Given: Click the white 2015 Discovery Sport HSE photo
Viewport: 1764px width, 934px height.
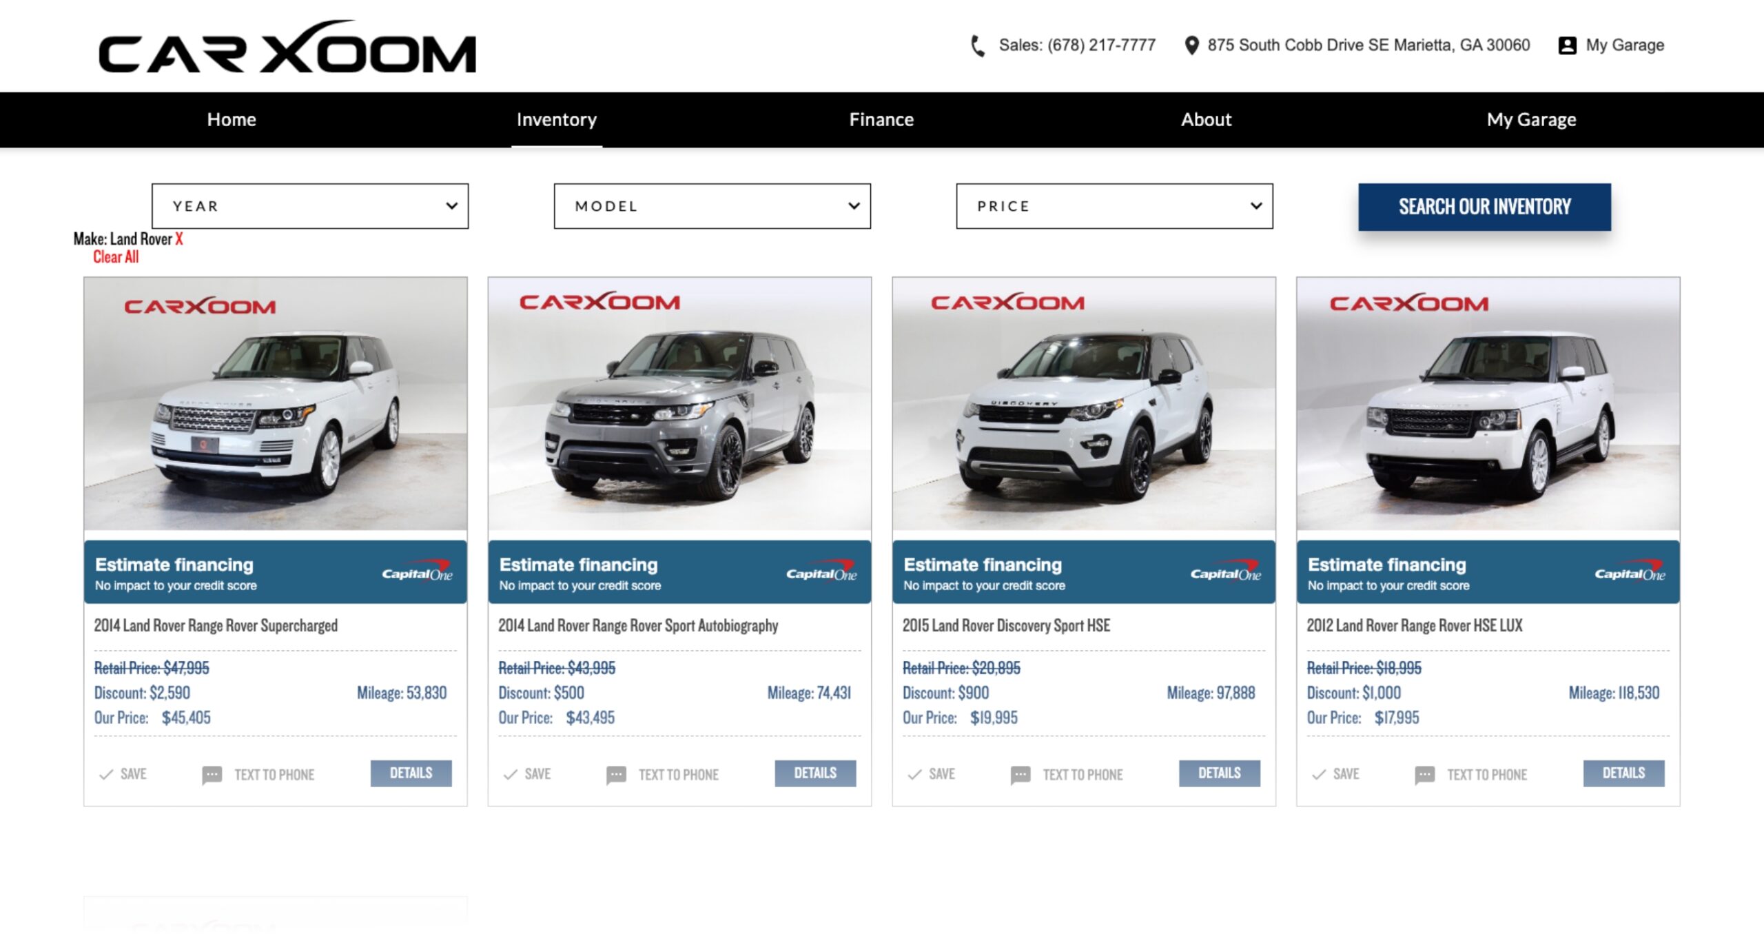Looking at the screenshot, I should [x=1084, y=404].
